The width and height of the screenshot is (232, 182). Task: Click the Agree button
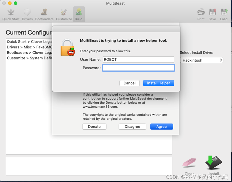point(161,127)
